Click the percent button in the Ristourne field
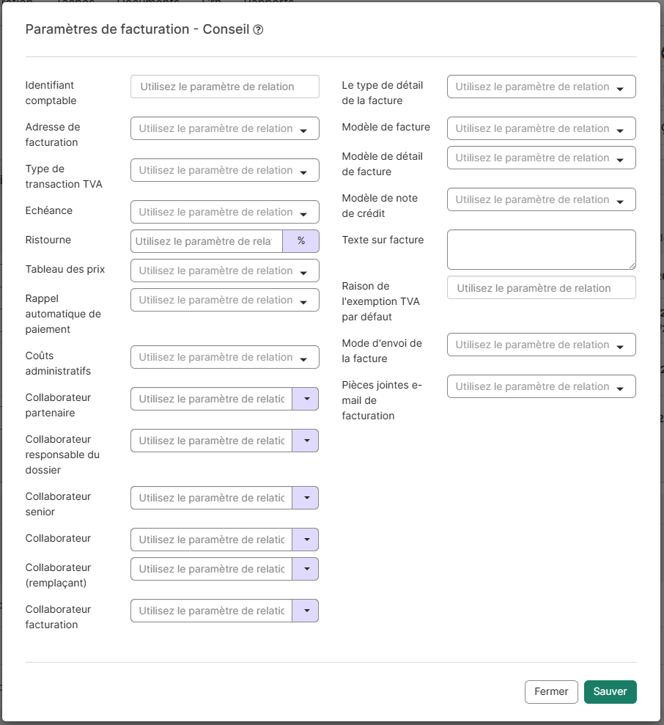The width and height of the screenshot is (664, 725). [300, 241]
